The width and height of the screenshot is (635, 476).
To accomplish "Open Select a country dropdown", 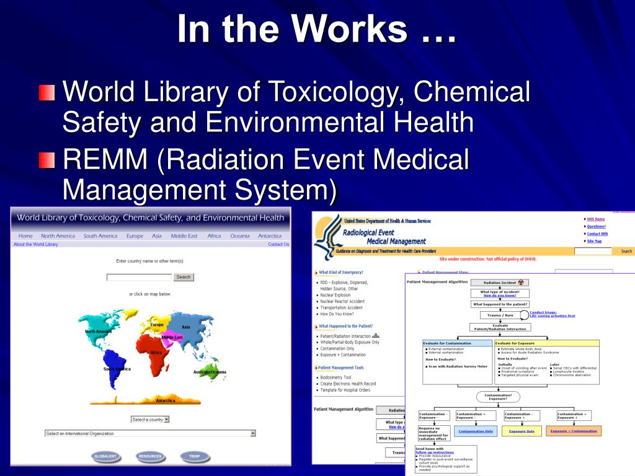I will pyautogui.click(x=150, y=420).
